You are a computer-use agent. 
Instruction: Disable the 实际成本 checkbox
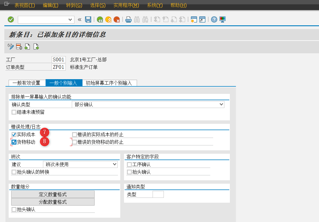pyautogui.click(x=13, y=134)
